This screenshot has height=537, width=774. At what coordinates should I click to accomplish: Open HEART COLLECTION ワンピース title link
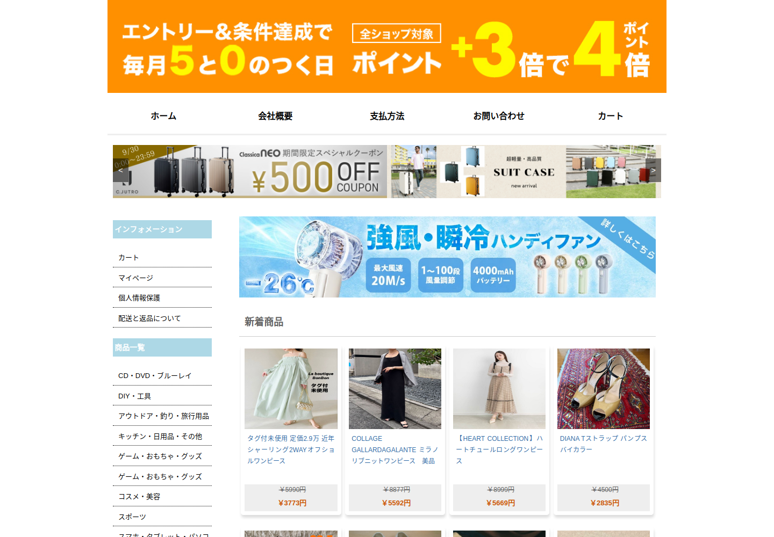click(499, 449)
